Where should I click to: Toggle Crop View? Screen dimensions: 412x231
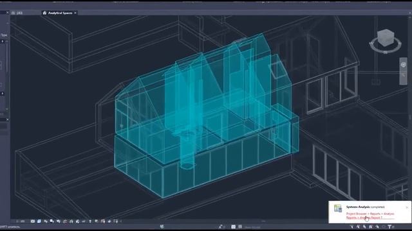pos(64,221)
